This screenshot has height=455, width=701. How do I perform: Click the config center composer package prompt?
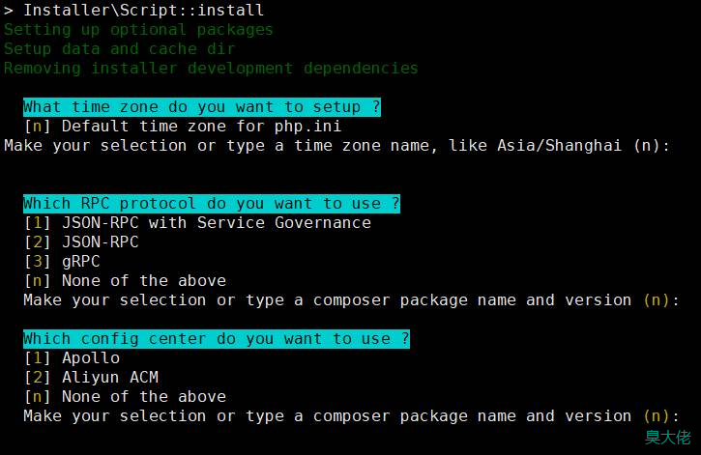coord(351,416)
